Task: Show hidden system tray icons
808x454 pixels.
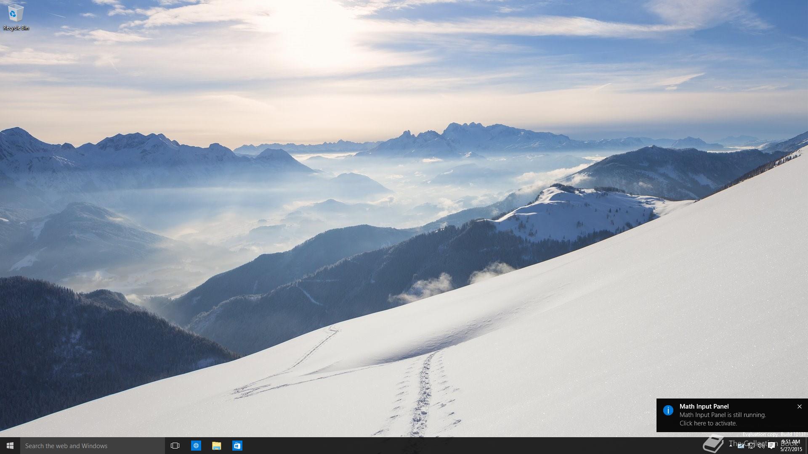Action: [x=731, y=446]
